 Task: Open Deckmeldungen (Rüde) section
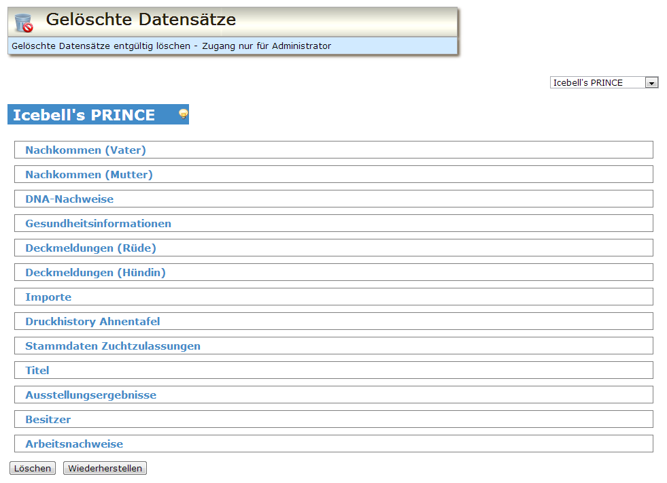(90, 248)
